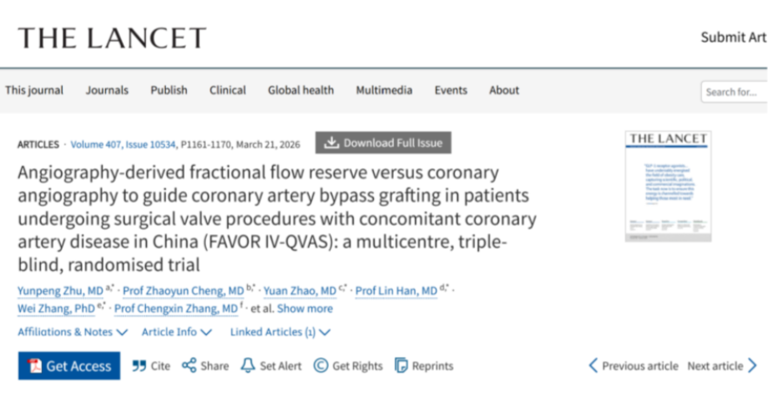Click the Set Alert bell icon
Viewport: 768px width, 417px height.
pyautogui.click(x=247, y=366)
